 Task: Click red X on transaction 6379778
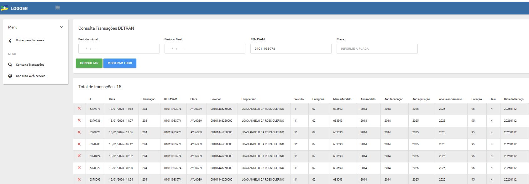tap(79, 109)
